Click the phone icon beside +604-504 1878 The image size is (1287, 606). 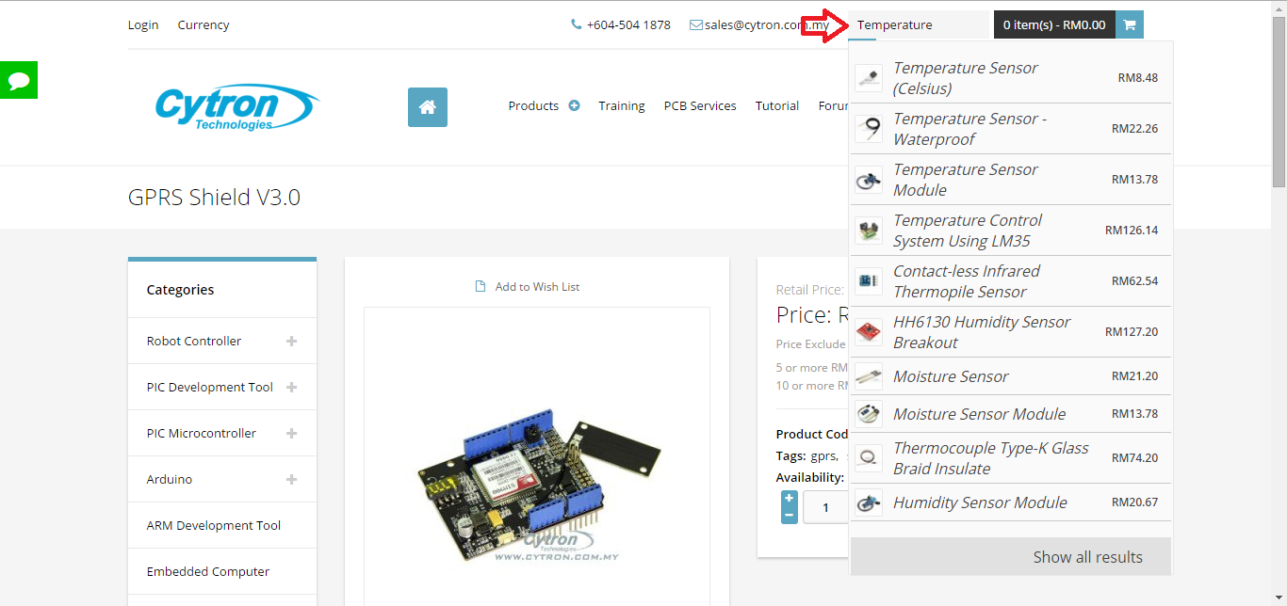[x=577, y=25]
